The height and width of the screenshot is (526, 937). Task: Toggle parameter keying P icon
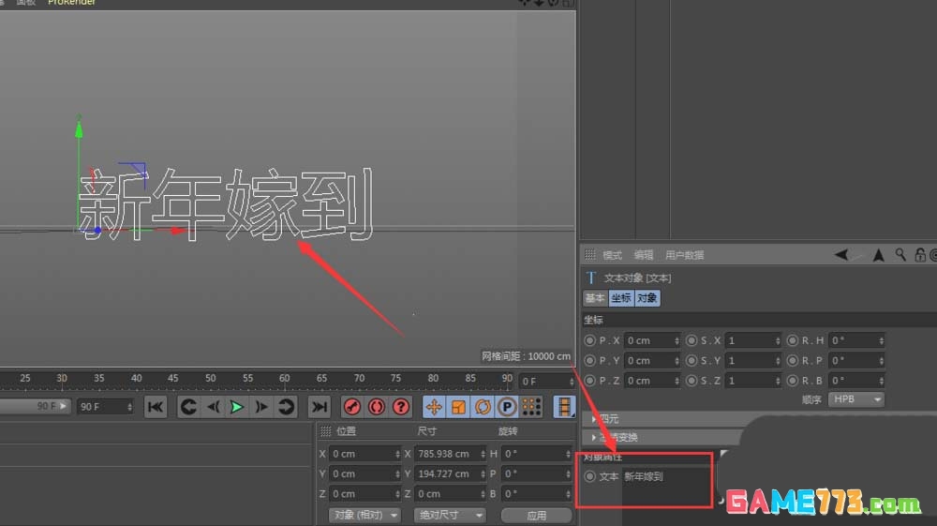coord(507,407)
